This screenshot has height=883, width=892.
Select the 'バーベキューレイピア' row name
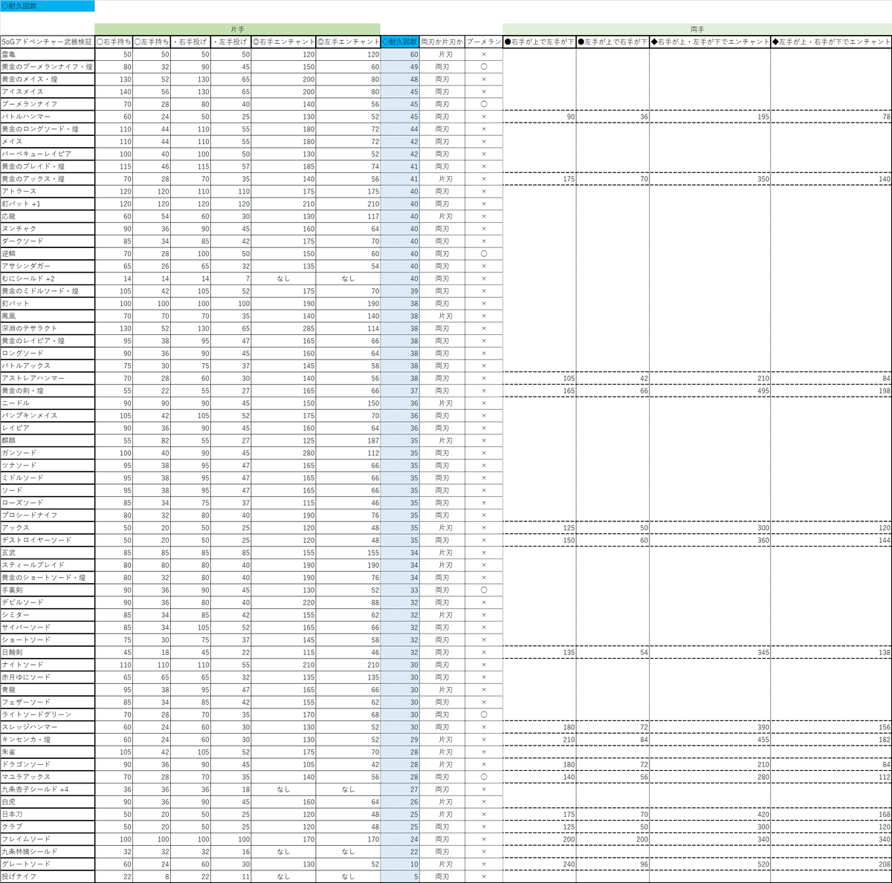click(48, 154)
